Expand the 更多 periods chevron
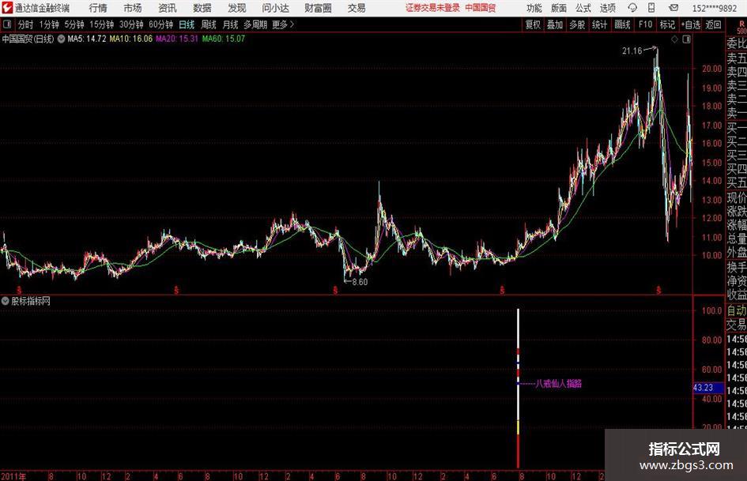 click(292, 24)
